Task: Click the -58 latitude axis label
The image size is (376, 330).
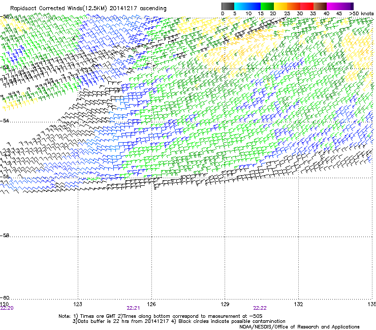Action: point(5,236)
